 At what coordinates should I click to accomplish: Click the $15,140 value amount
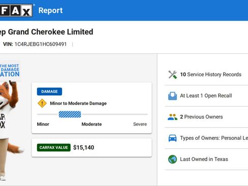click(84, 147)
